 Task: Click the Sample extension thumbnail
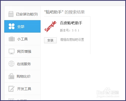click(x=51, y=26)
